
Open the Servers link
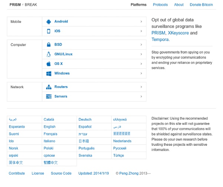(61, 96)
